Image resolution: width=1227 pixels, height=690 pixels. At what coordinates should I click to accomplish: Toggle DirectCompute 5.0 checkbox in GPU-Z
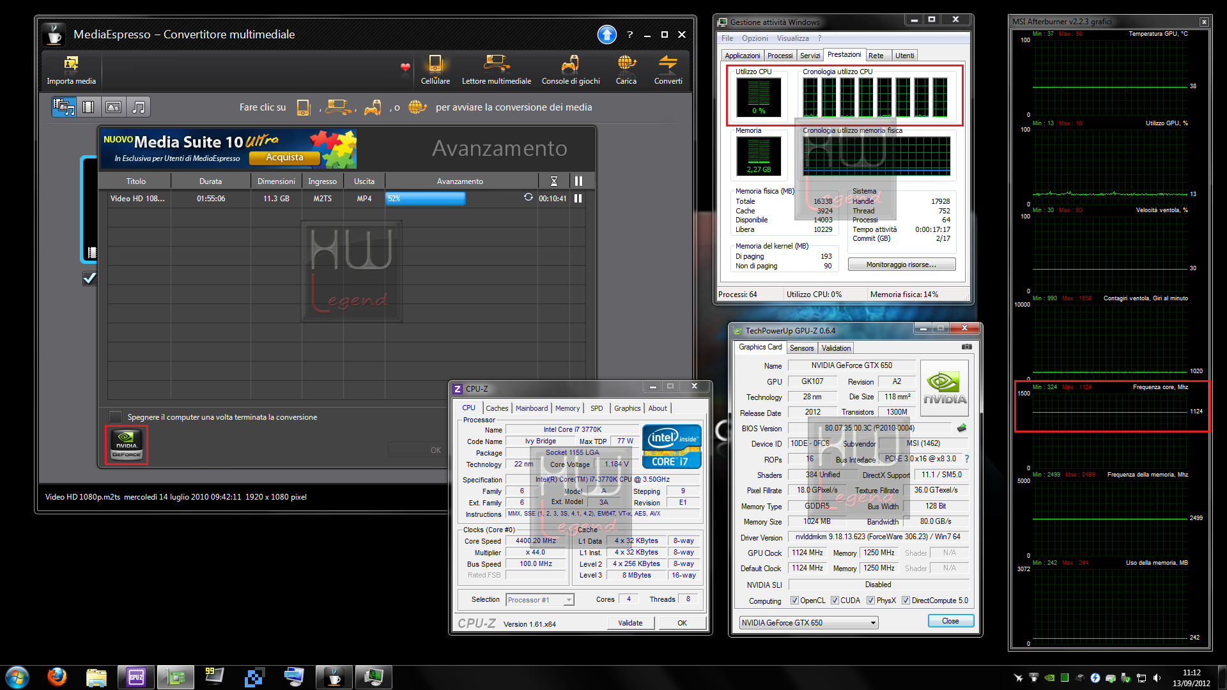click(906, 601)
